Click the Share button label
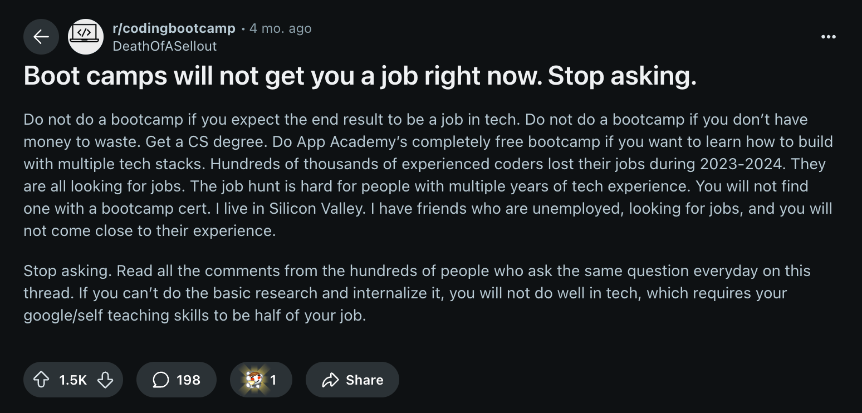This screenshot has width=862, height=413. (x=364, y=380)
